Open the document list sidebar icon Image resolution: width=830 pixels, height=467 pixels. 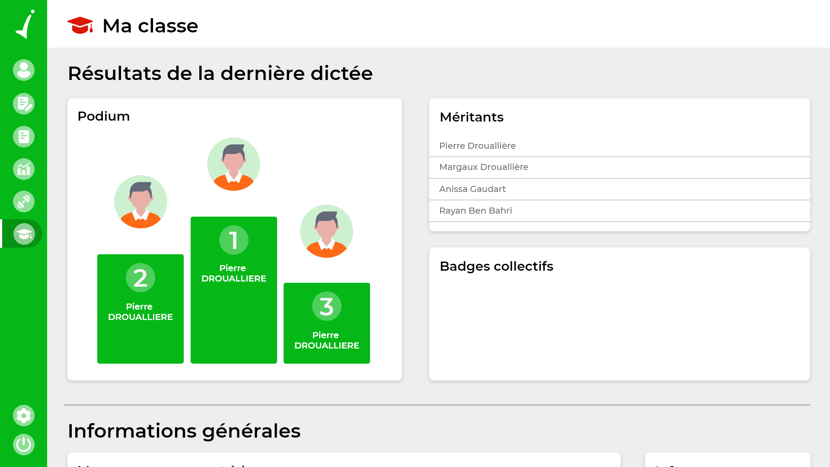(x=24, y=137)
